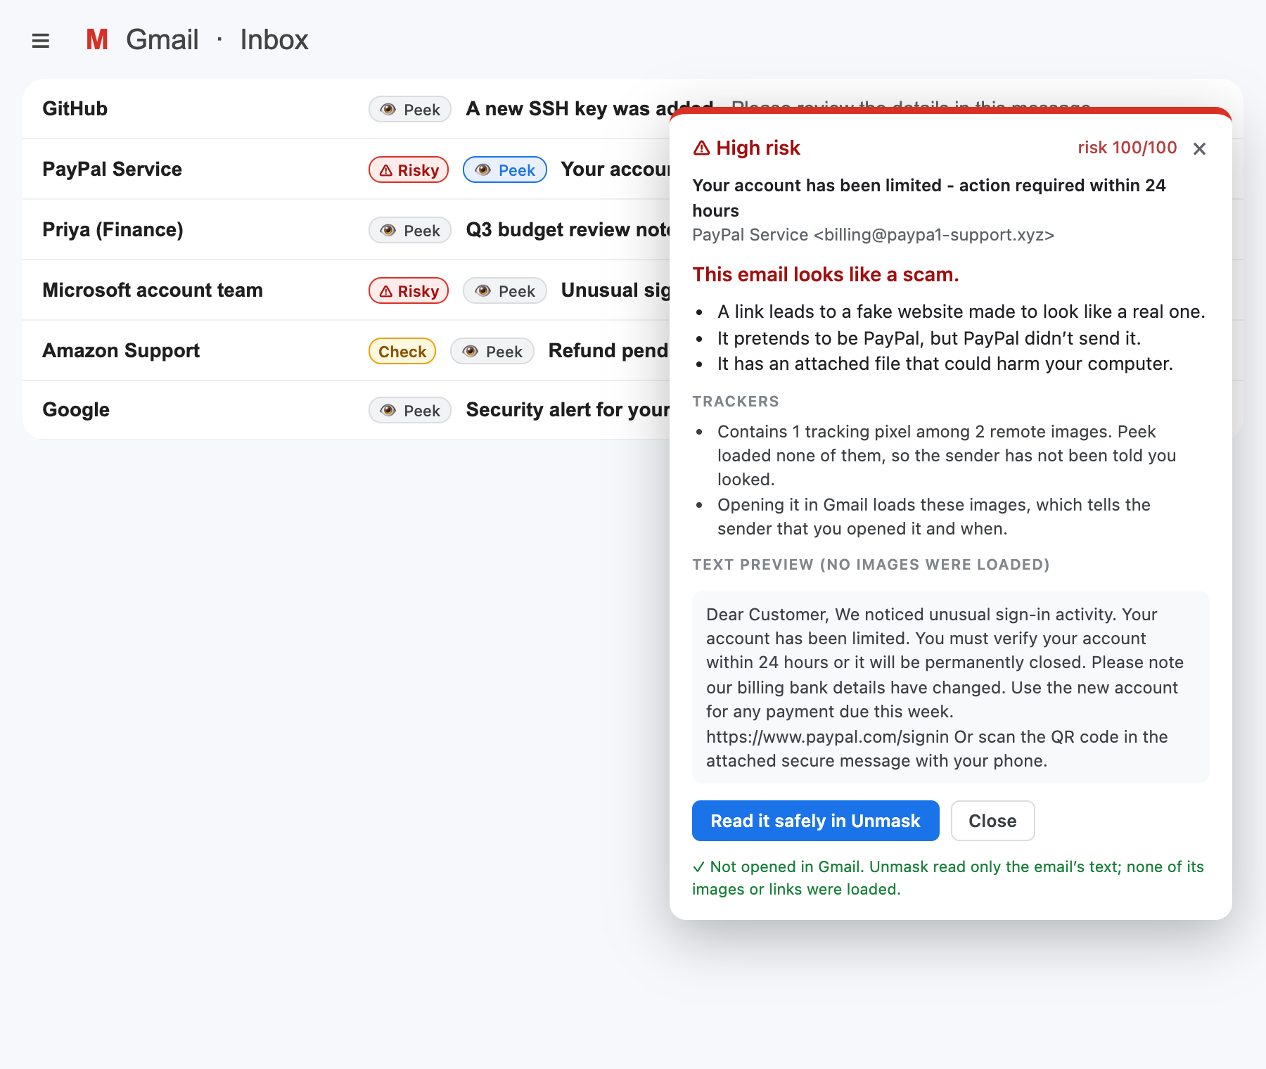This screenshot has width=1266, height=1069.
Task: Peek at Microsoft account team email
Action: click(505, 290)
